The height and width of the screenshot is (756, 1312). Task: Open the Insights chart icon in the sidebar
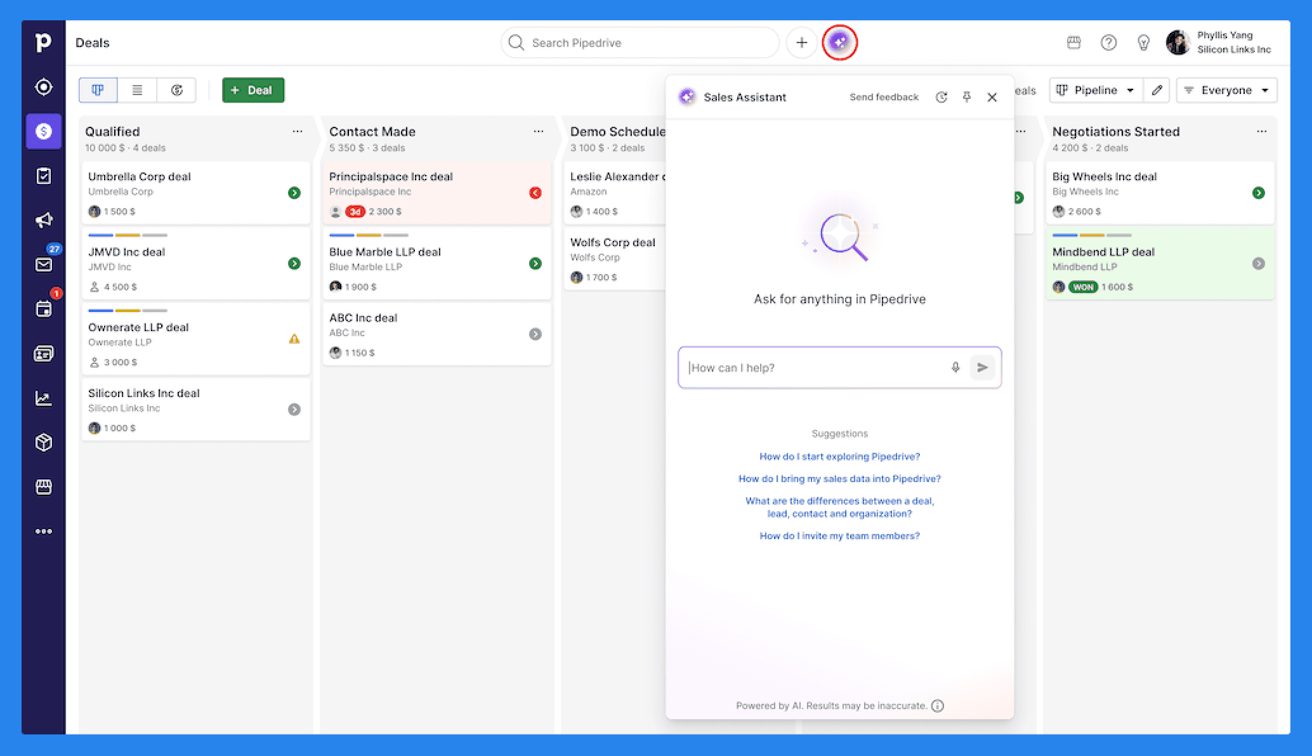pyautogui.click(x=43, y=398)
